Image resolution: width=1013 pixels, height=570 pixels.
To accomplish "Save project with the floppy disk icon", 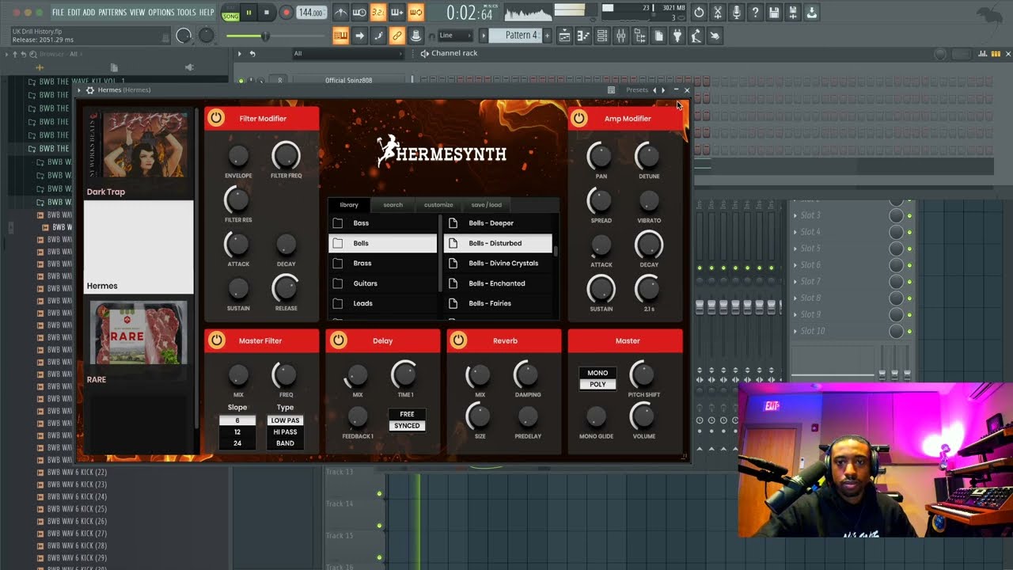I will [x=775, y=13].
